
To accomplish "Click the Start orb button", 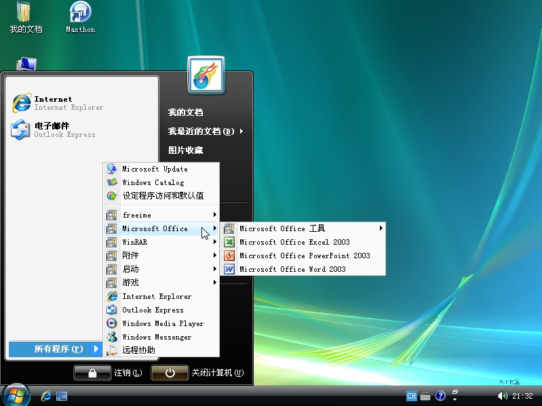I will pos(16,395).
